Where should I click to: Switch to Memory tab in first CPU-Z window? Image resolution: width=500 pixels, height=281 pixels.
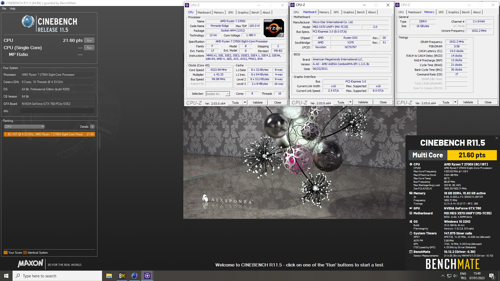(219, 12)
